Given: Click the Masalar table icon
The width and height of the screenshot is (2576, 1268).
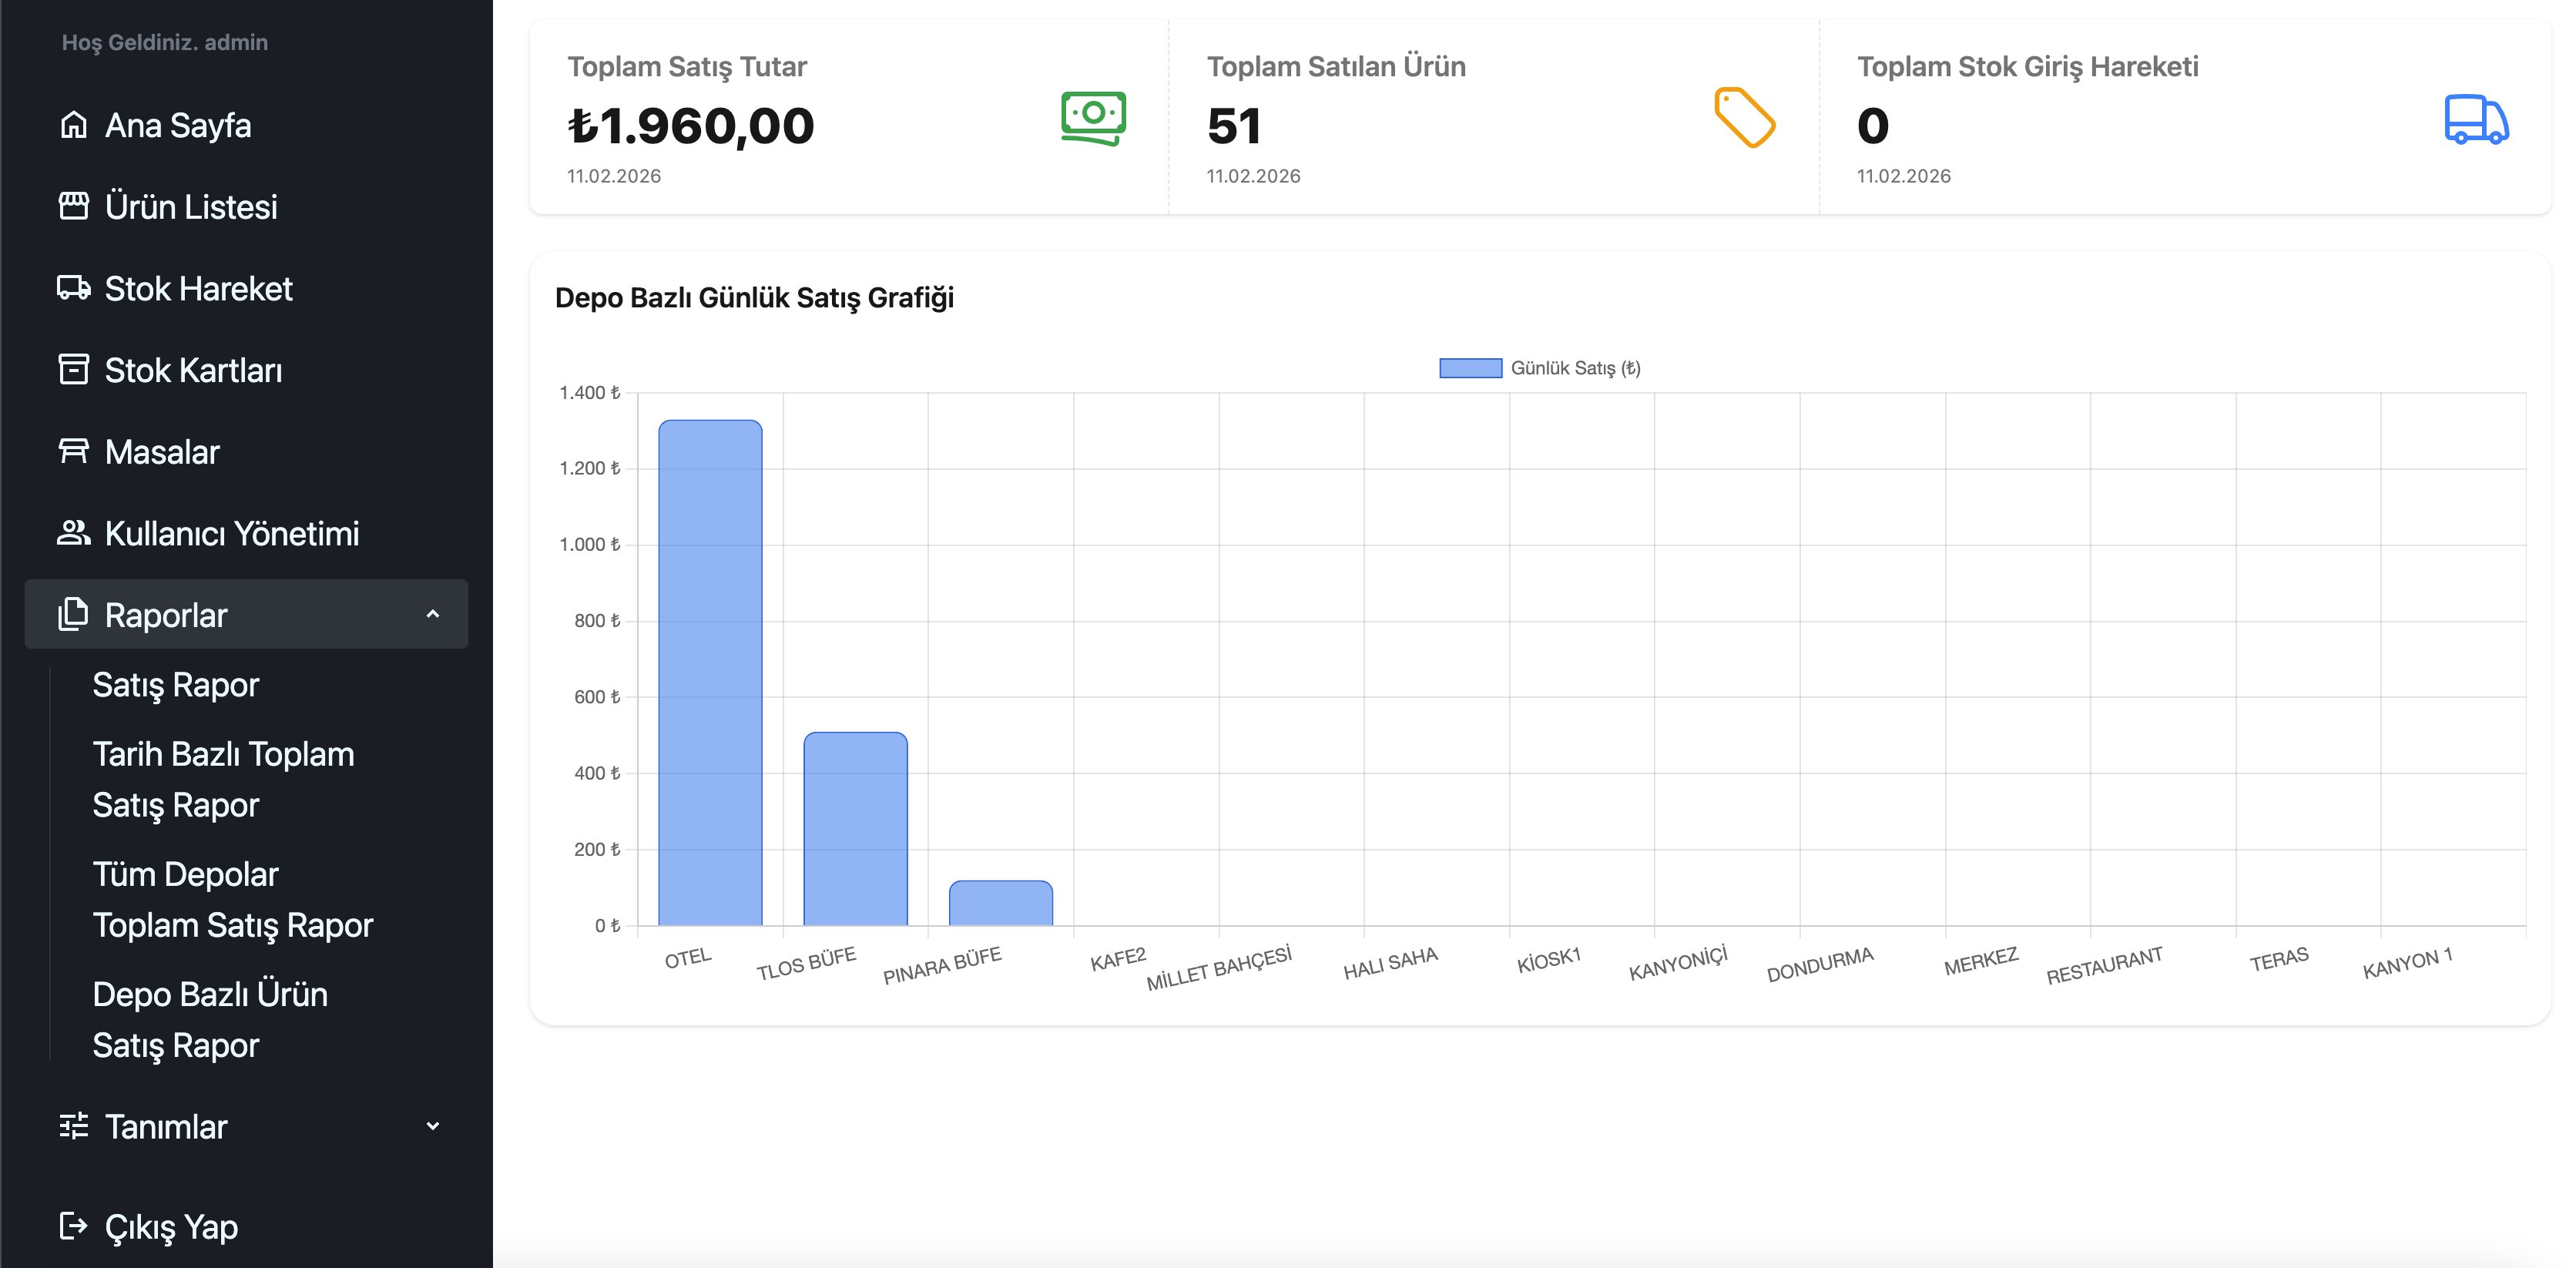Looking at the screenshot, I should point(73,451).
